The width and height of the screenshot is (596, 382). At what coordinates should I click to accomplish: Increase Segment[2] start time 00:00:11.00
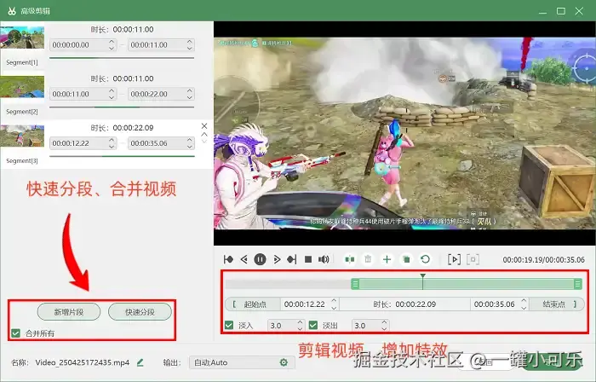point(112,90)
